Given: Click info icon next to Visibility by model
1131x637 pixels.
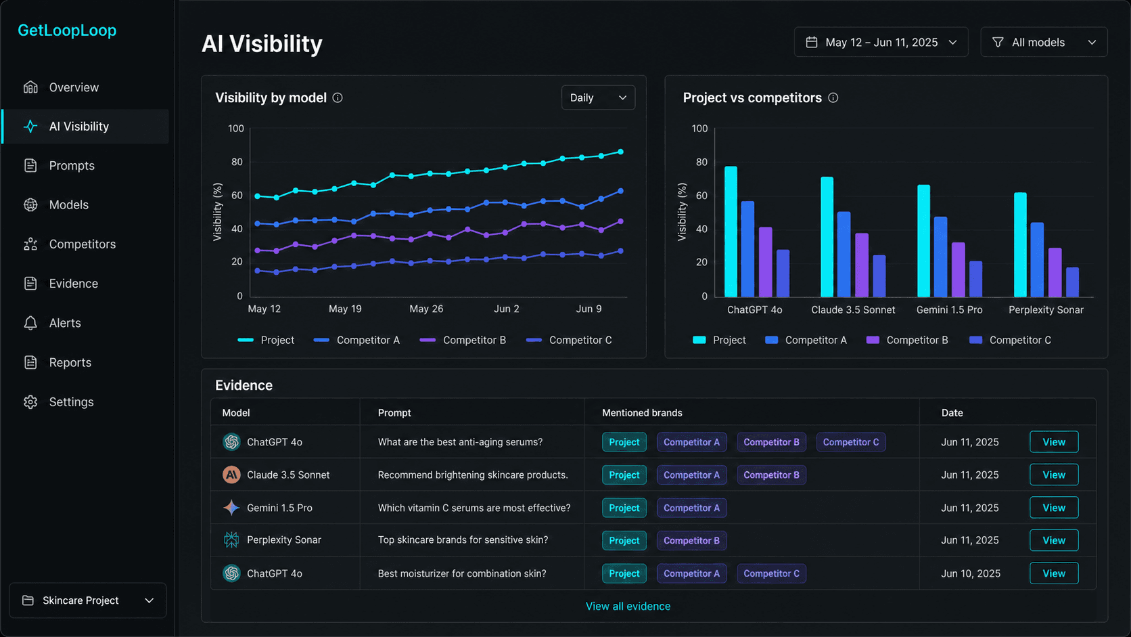Looking at the screenshot, I should click(x=338, y=98).
